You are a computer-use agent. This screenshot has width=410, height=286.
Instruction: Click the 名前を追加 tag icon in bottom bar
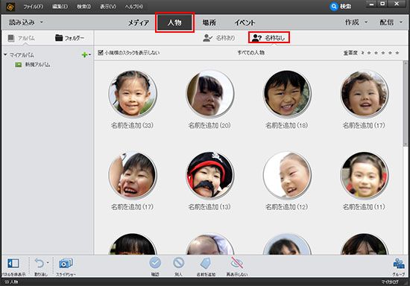(206, 263)
